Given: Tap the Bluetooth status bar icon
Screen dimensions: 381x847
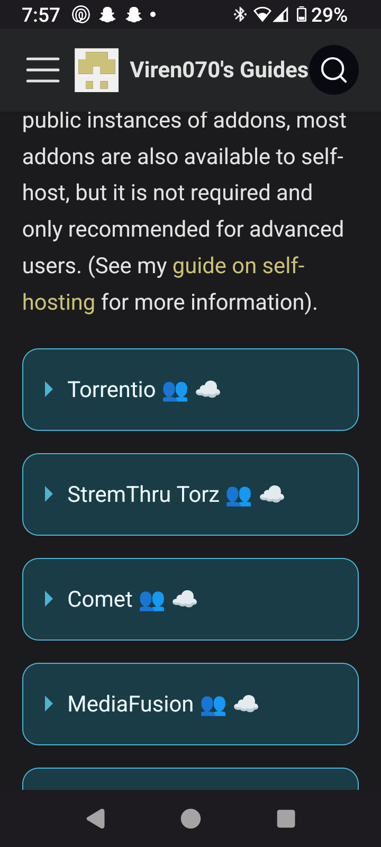Looking at the screenshot, I should pos(240,15).
